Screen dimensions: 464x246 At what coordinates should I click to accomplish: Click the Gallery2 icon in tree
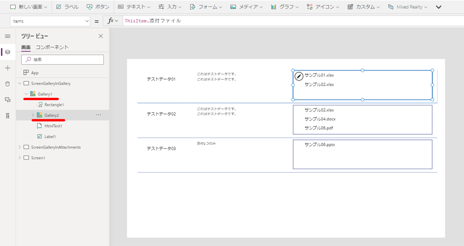click(40, 115)
